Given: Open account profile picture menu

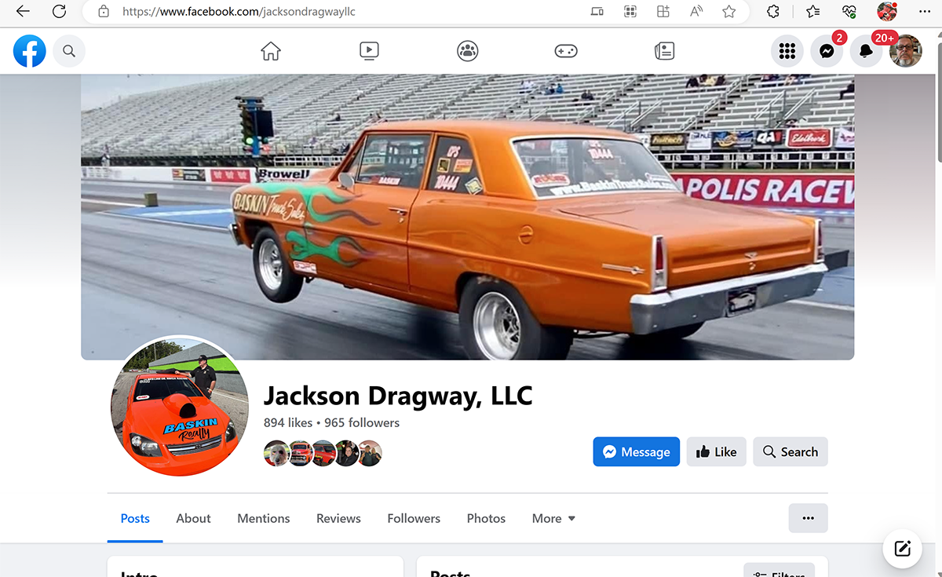Looking at the screenshot, I should 905,51.
